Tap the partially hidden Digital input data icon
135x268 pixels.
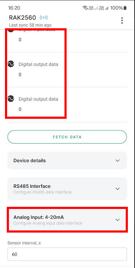11,30
